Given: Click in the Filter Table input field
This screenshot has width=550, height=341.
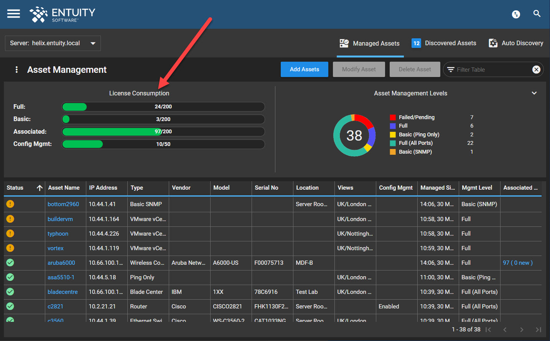Looking at the screenshot, I should pos(493,69).
